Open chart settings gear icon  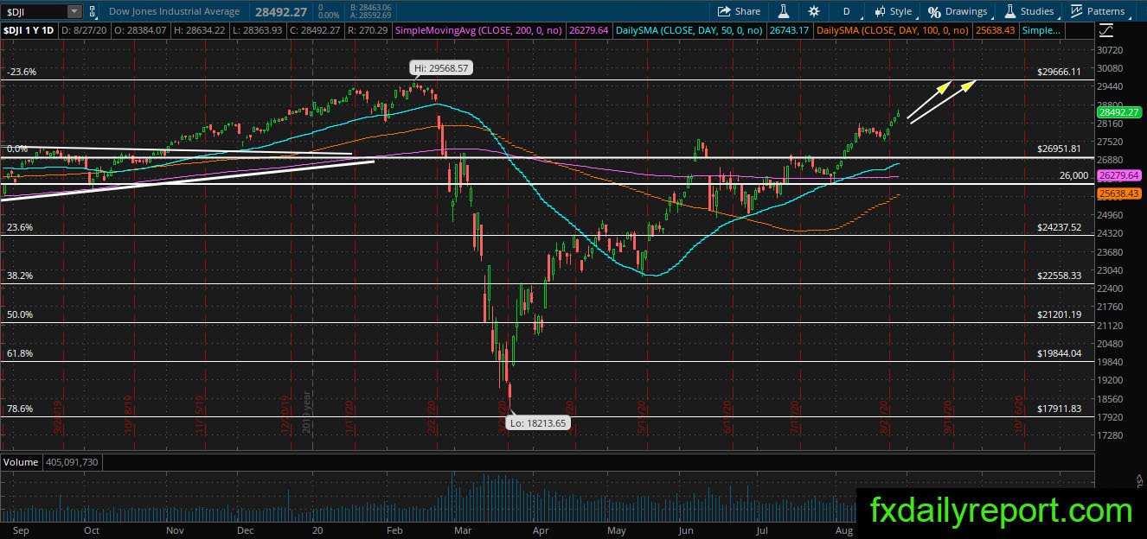[x=813, y=11]
